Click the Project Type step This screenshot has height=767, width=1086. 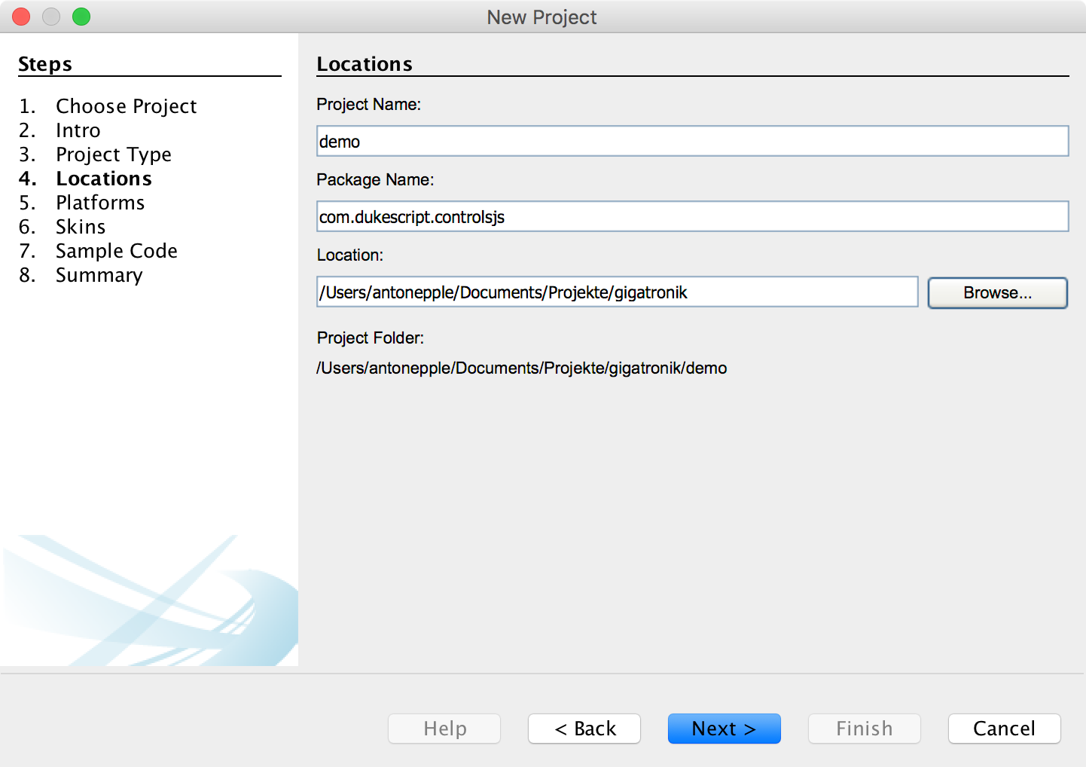(x=113, y=154)
